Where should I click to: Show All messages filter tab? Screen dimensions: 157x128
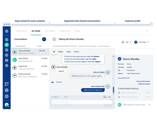point(54,52)
